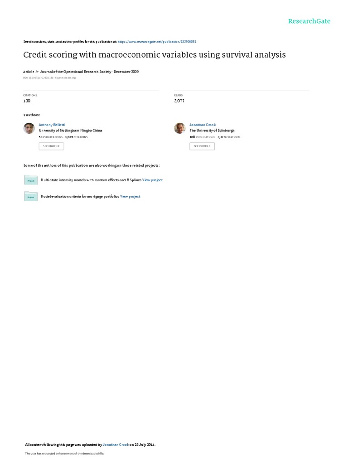Viewport: 348px width, 464px height.
Task: Click Journal of the Operational Research Society text
Action: (x=76, y=72)
